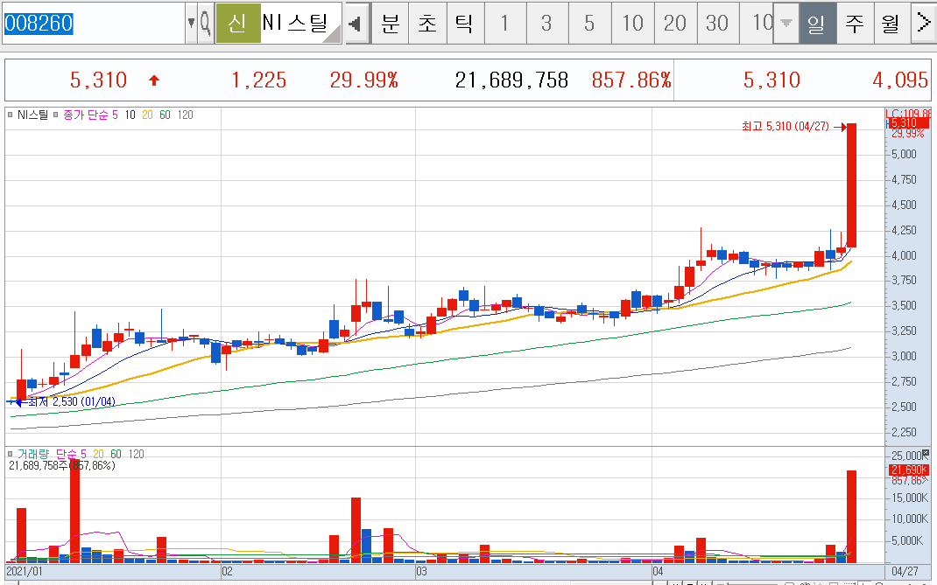Click the 21,689,758주(857.86%) volume text

(62, 465)
